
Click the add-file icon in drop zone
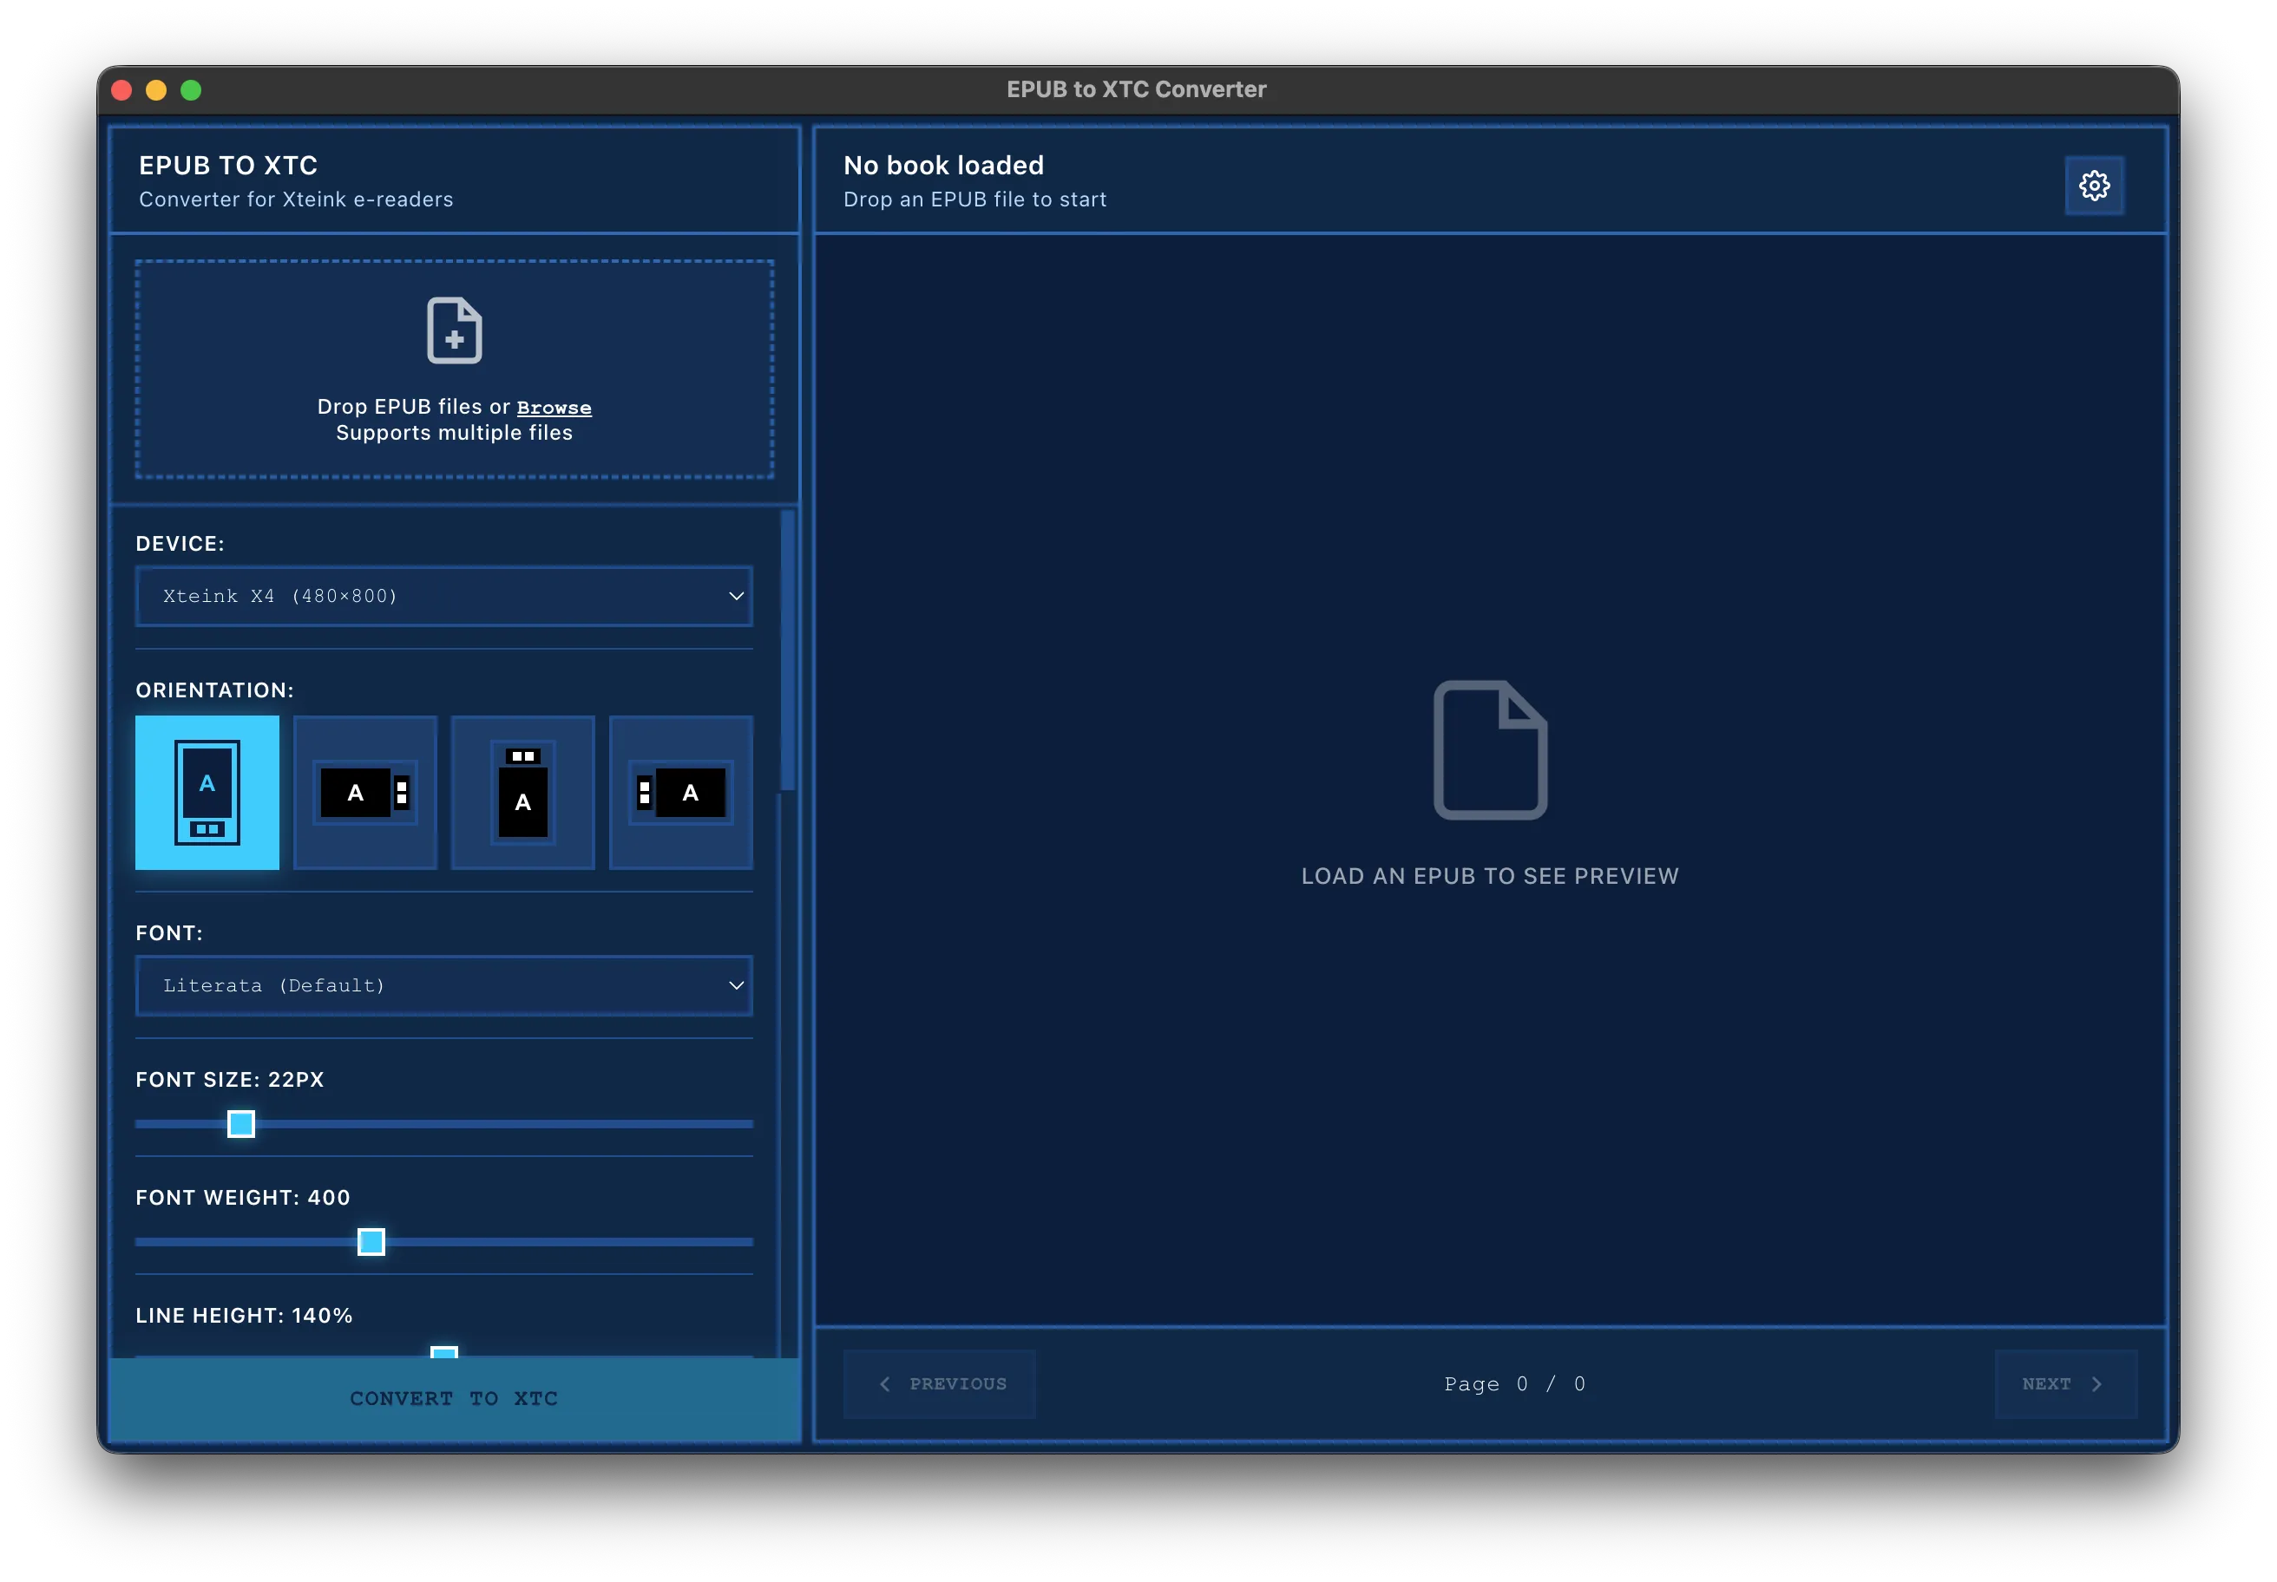click(x=454, y=330)
